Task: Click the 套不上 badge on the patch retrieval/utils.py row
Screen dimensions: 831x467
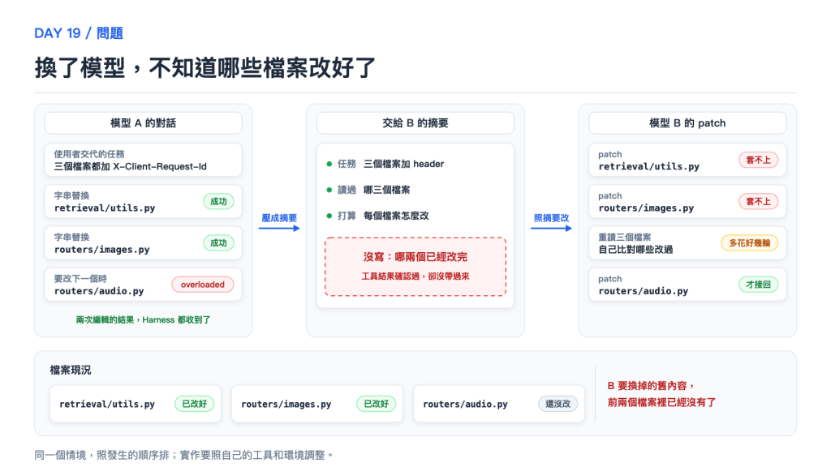Action: pos(759,160)
